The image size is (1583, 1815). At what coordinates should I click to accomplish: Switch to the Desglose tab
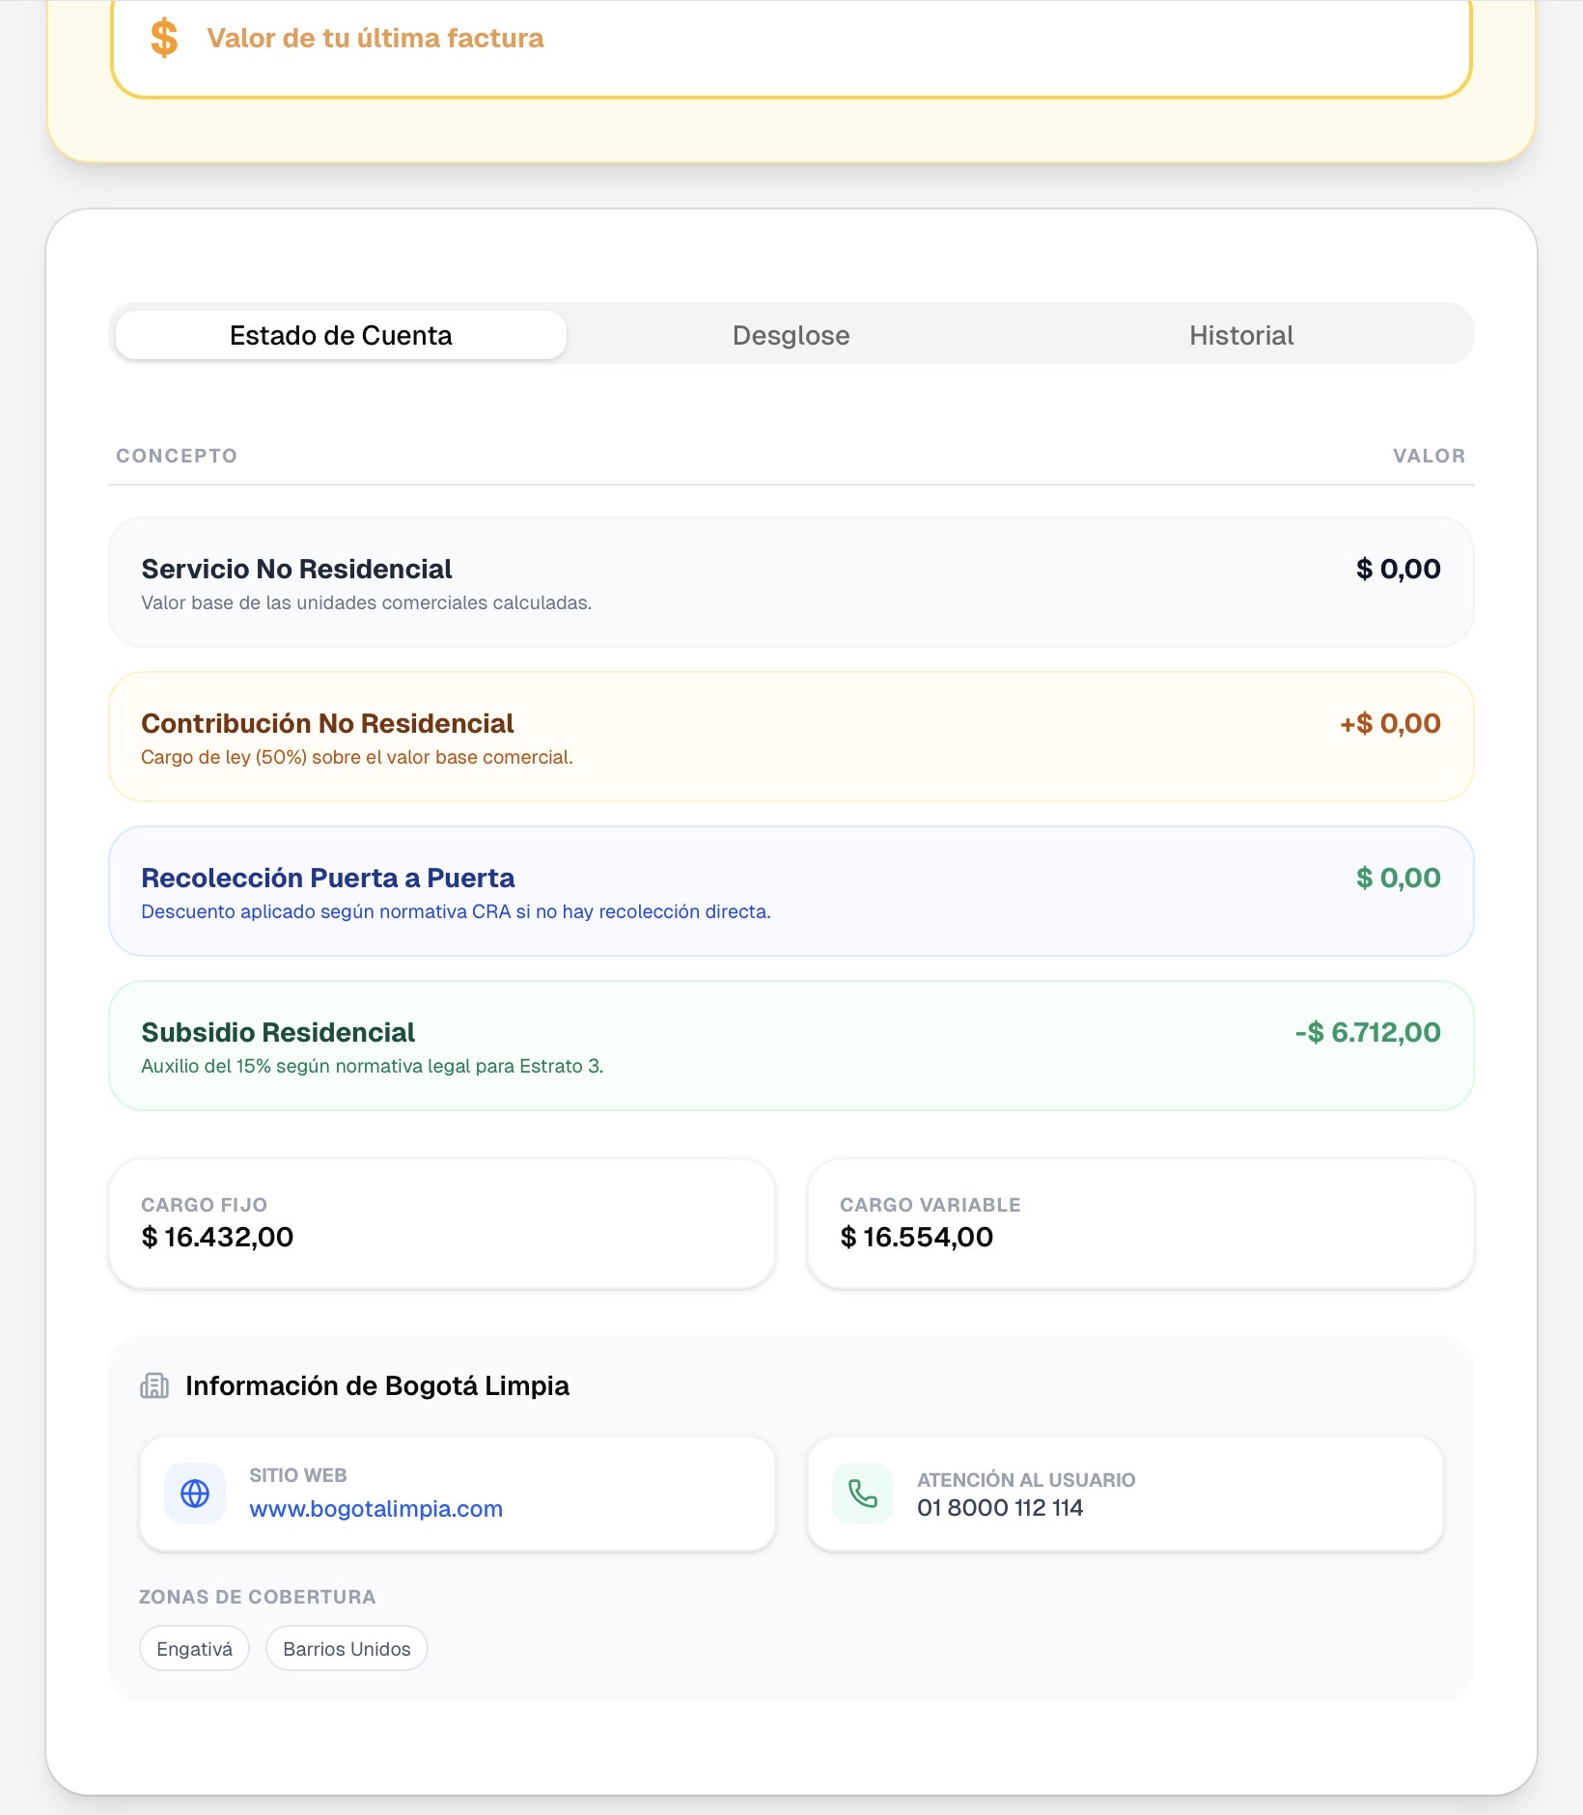pos(791,335)
